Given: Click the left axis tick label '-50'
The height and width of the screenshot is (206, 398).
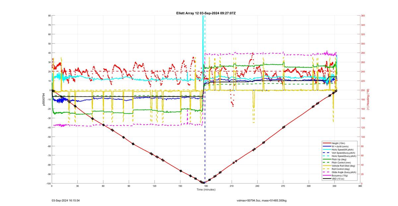Looking at the screenshot, I should pyautogui.click(x=48, y=137).
